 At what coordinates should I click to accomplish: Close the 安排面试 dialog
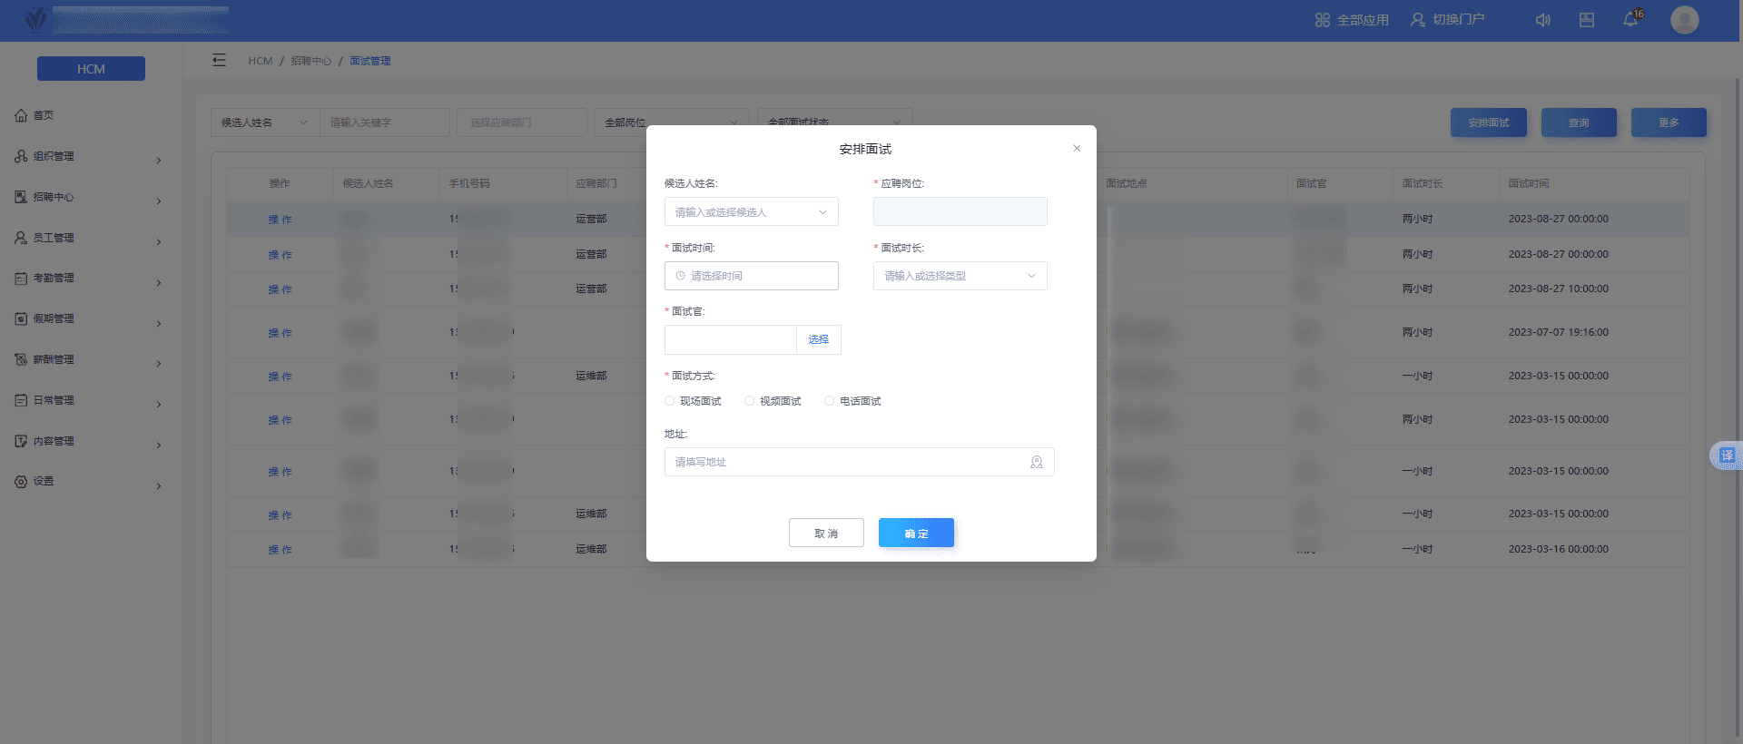1077,148
